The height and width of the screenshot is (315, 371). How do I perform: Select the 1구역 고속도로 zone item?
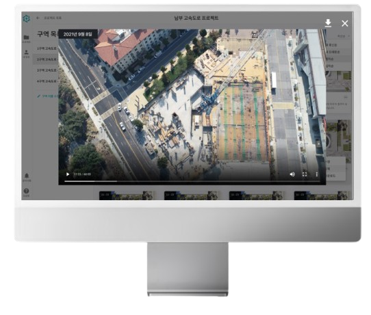click(x=47, y=49)
